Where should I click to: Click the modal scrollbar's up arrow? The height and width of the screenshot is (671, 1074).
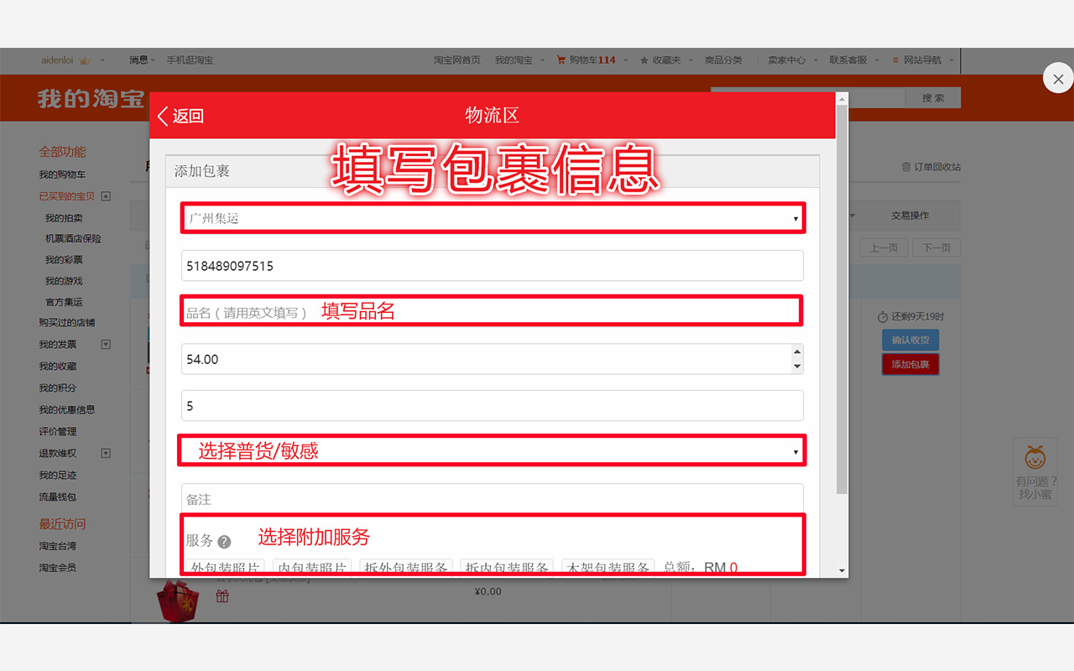click(x=842, y=99)
